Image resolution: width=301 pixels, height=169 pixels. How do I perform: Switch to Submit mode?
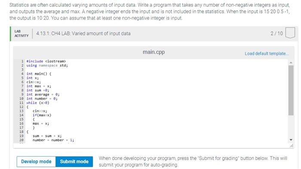[x=74, y=162]
